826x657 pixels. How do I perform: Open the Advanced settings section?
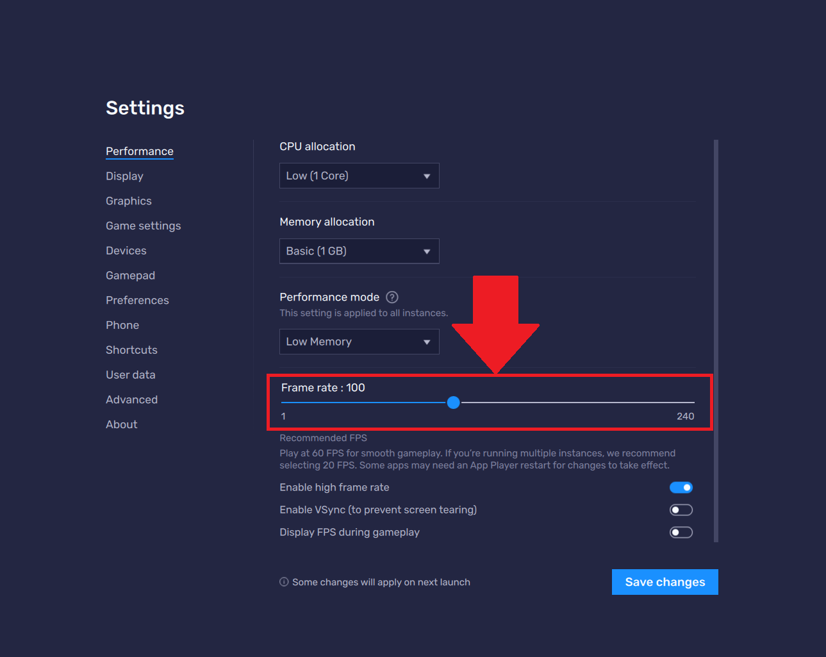(131, 400)
